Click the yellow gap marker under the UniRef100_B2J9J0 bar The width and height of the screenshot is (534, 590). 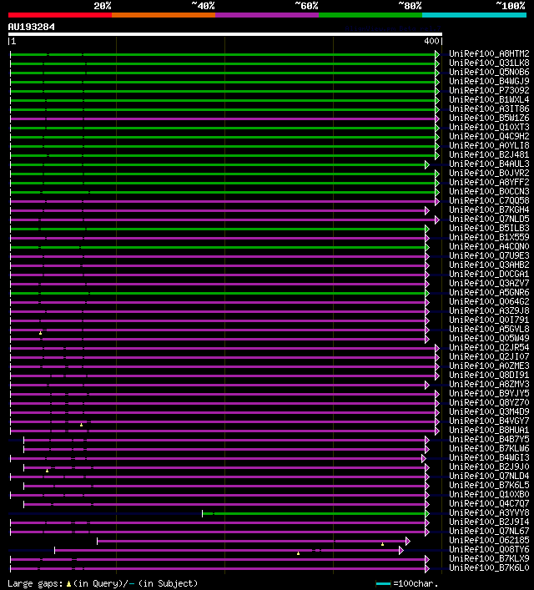[47, 471]
